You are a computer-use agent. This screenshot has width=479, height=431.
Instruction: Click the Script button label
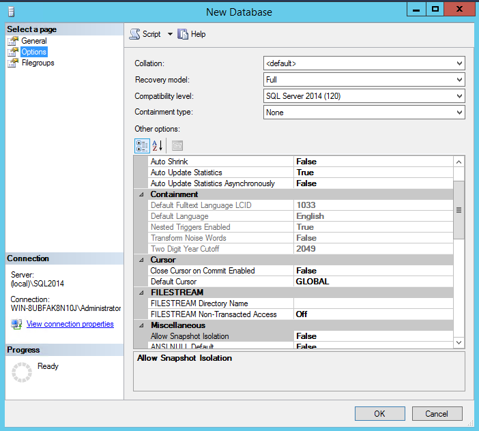[x=151, y=34]
